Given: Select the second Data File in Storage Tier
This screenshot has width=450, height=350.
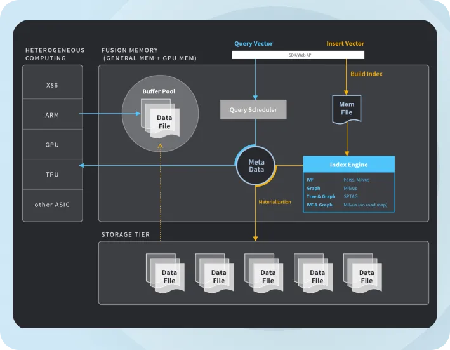Looking at the screenshot, I should tap(215, 273).
